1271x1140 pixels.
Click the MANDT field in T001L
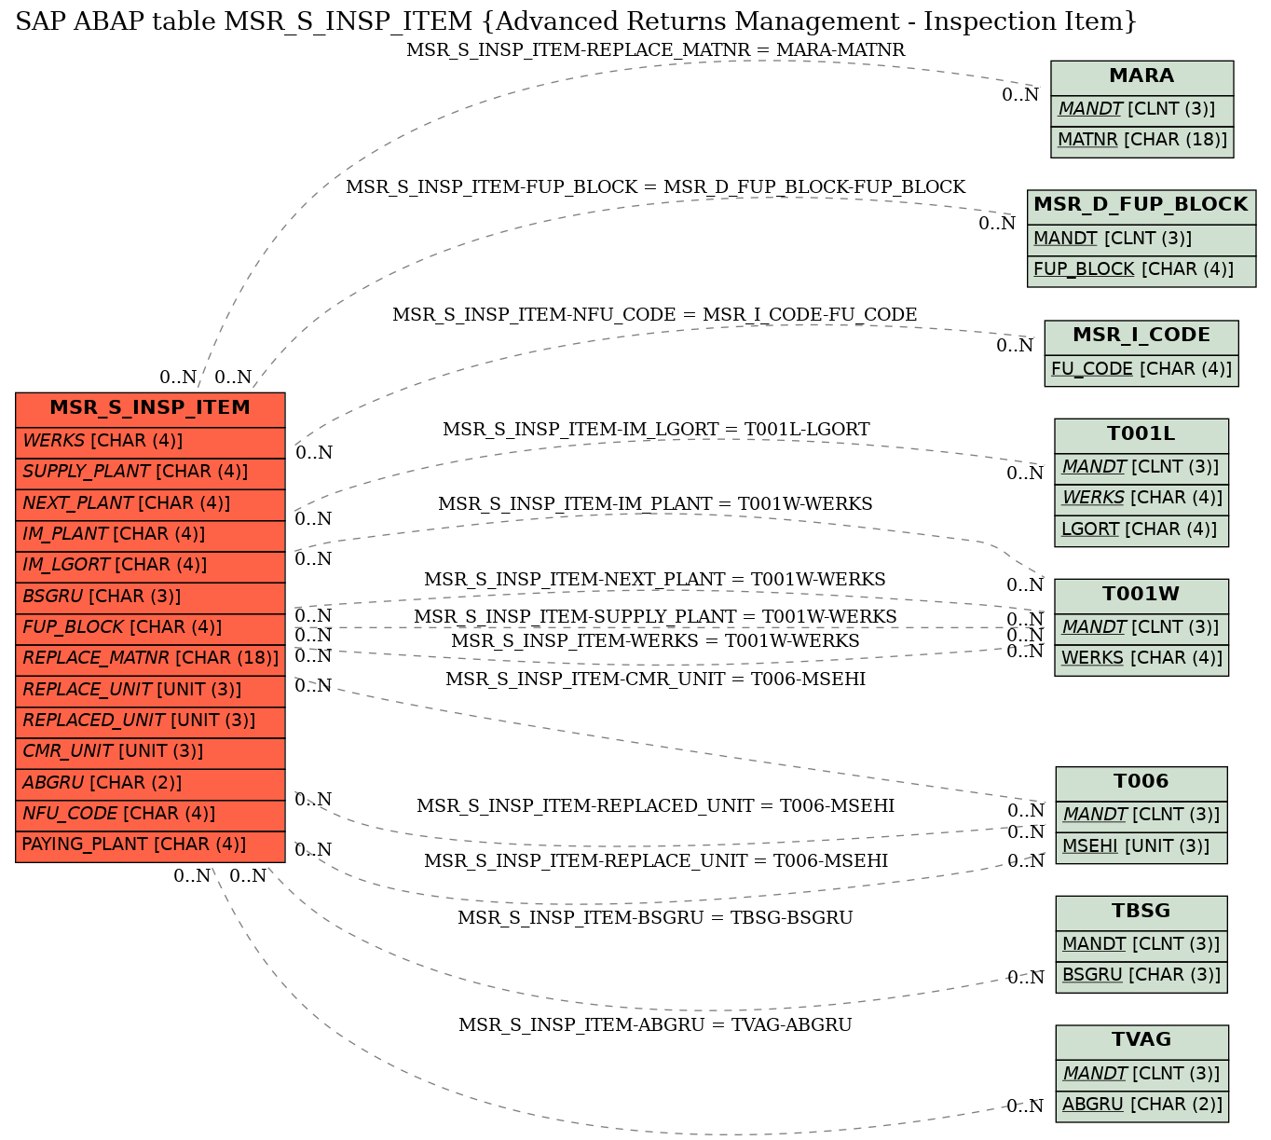[x=1141, y=467]
